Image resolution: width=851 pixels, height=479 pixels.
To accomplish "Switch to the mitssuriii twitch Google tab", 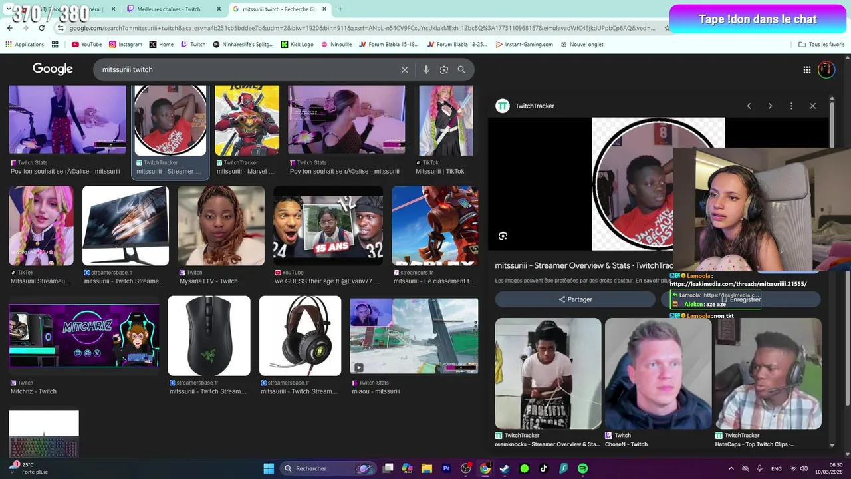I will [279, 9].
